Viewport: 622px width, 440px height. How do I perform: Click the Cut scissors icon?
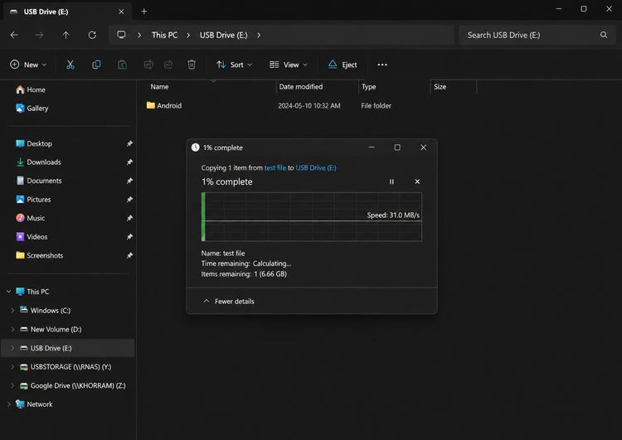pyautogui.click(x=70, y=65)
